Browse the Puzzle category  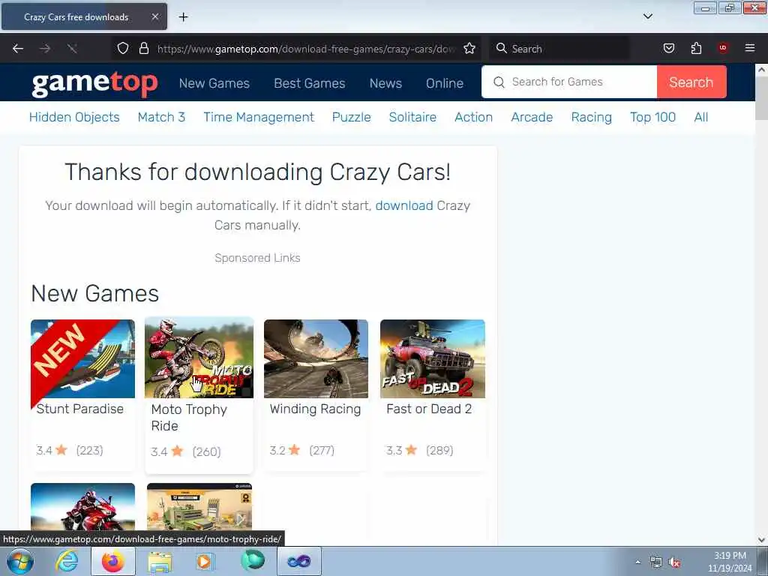tap(351, 117)
